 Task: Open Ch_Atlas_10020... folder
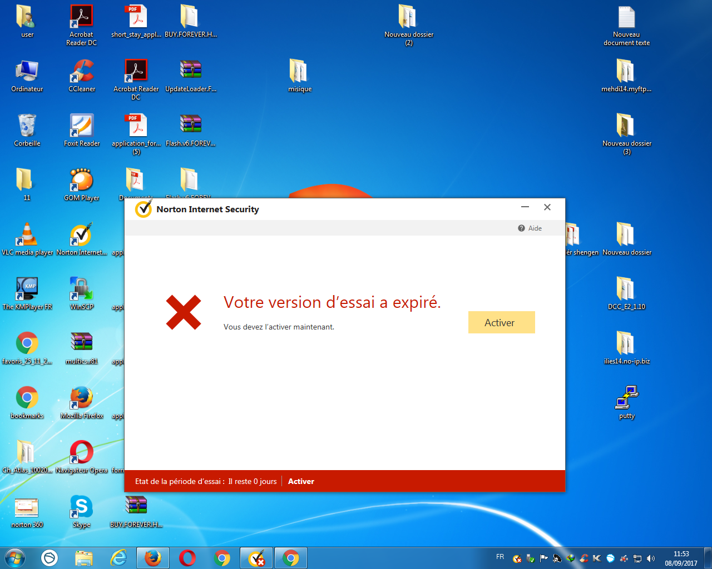coord(27,457)
